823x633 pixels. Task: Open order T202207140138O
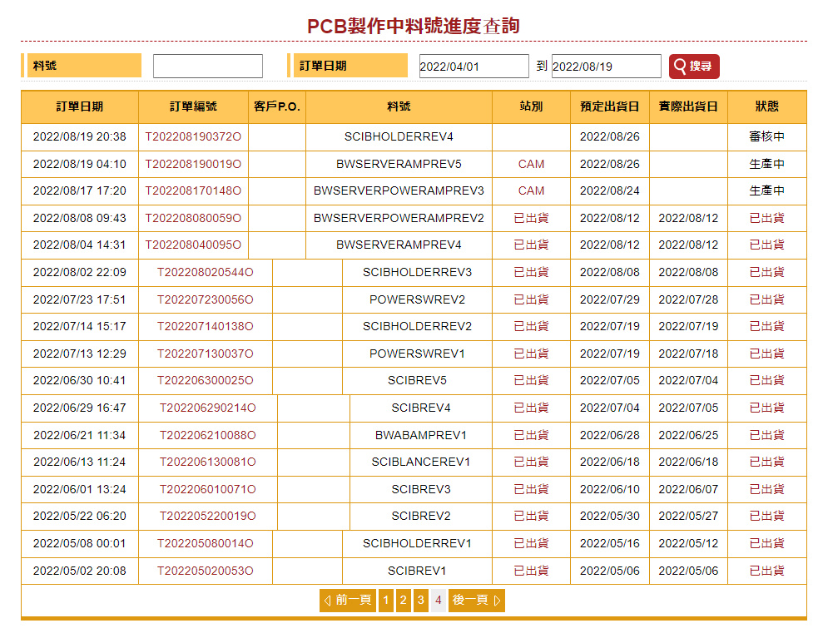point(206,326)
